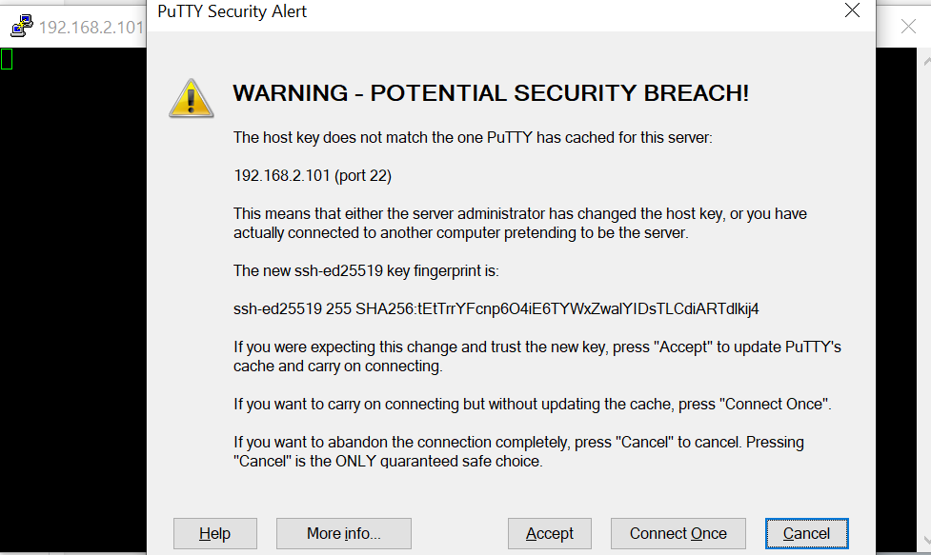Click the 'new ssh-ed25519 key fingerprint is' line
931x555 pixels.
(x=366, y=270)
